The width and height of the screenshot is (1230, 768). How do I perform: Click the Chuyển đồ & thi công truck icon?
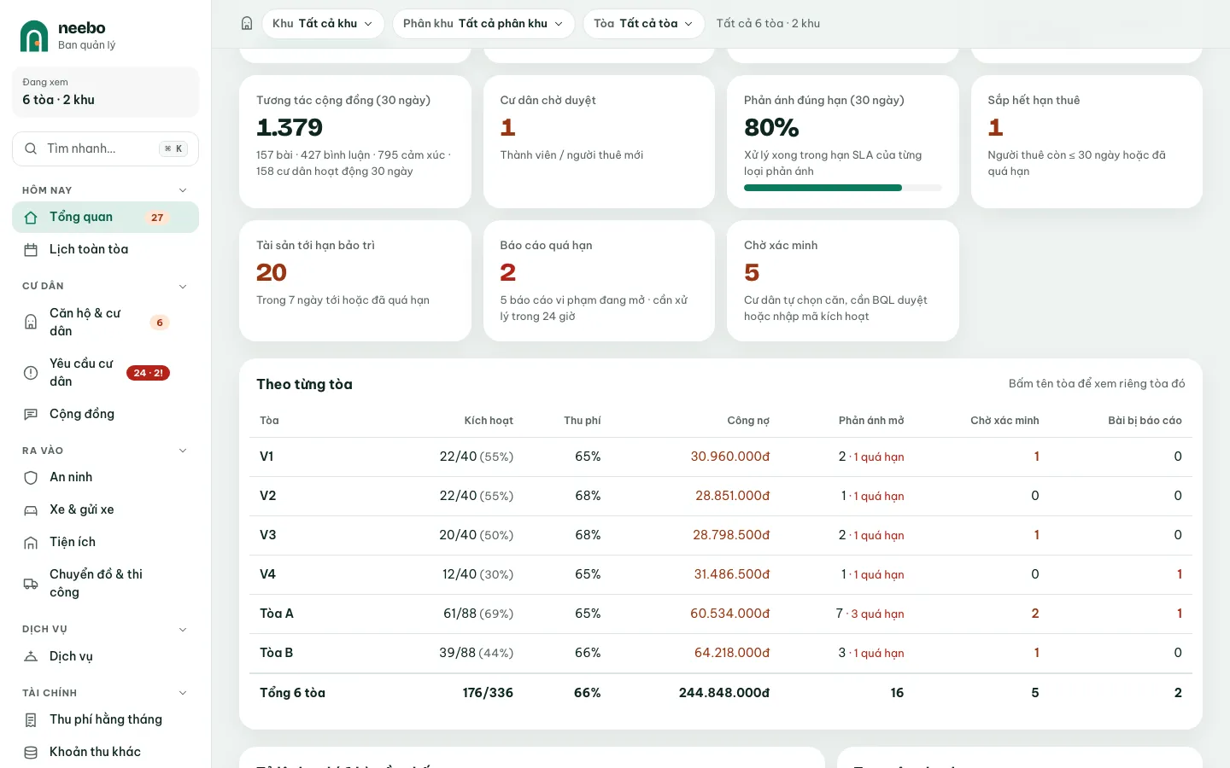[31, 584]
